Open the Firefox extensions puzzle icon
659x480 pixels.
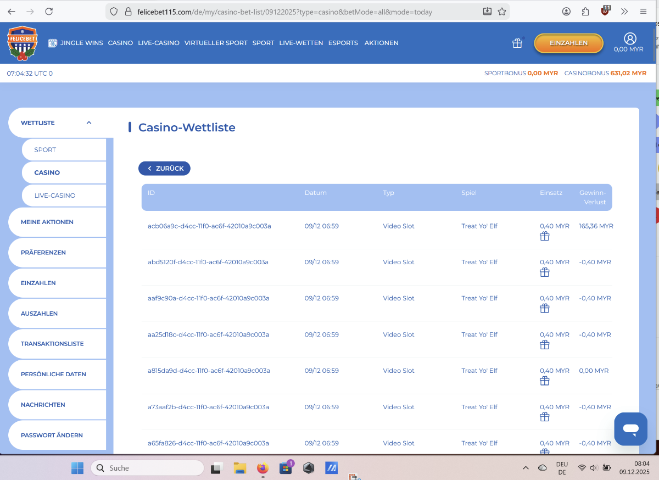[x=585, y=12]
